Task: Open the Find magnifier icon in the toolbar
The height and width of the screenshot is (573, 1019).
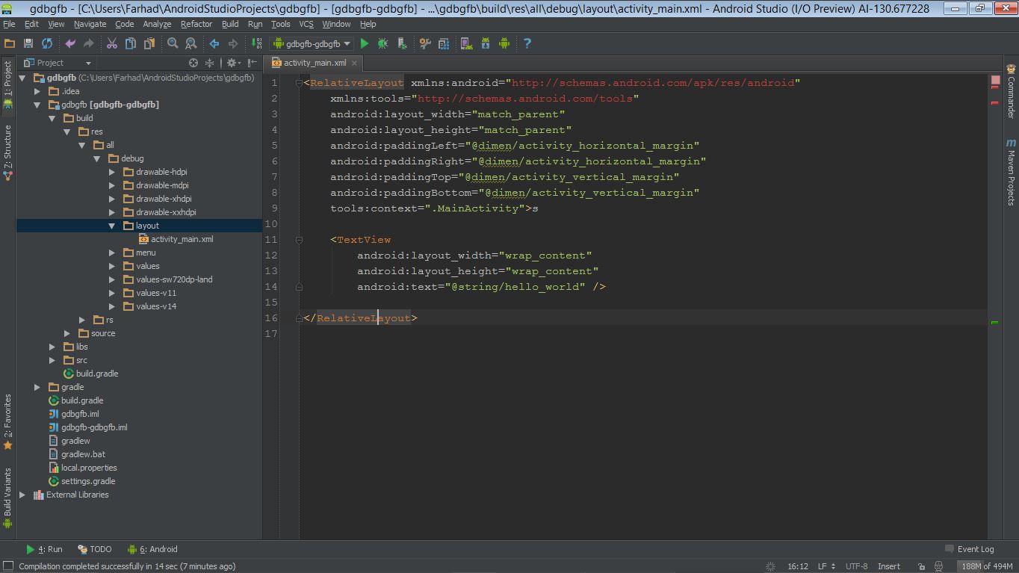Action: pos(173,43)
